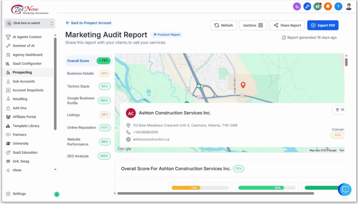Click the orange 50% progress bar
The width and height of the screenshot is (358, 204).
[x=200, y=188]
